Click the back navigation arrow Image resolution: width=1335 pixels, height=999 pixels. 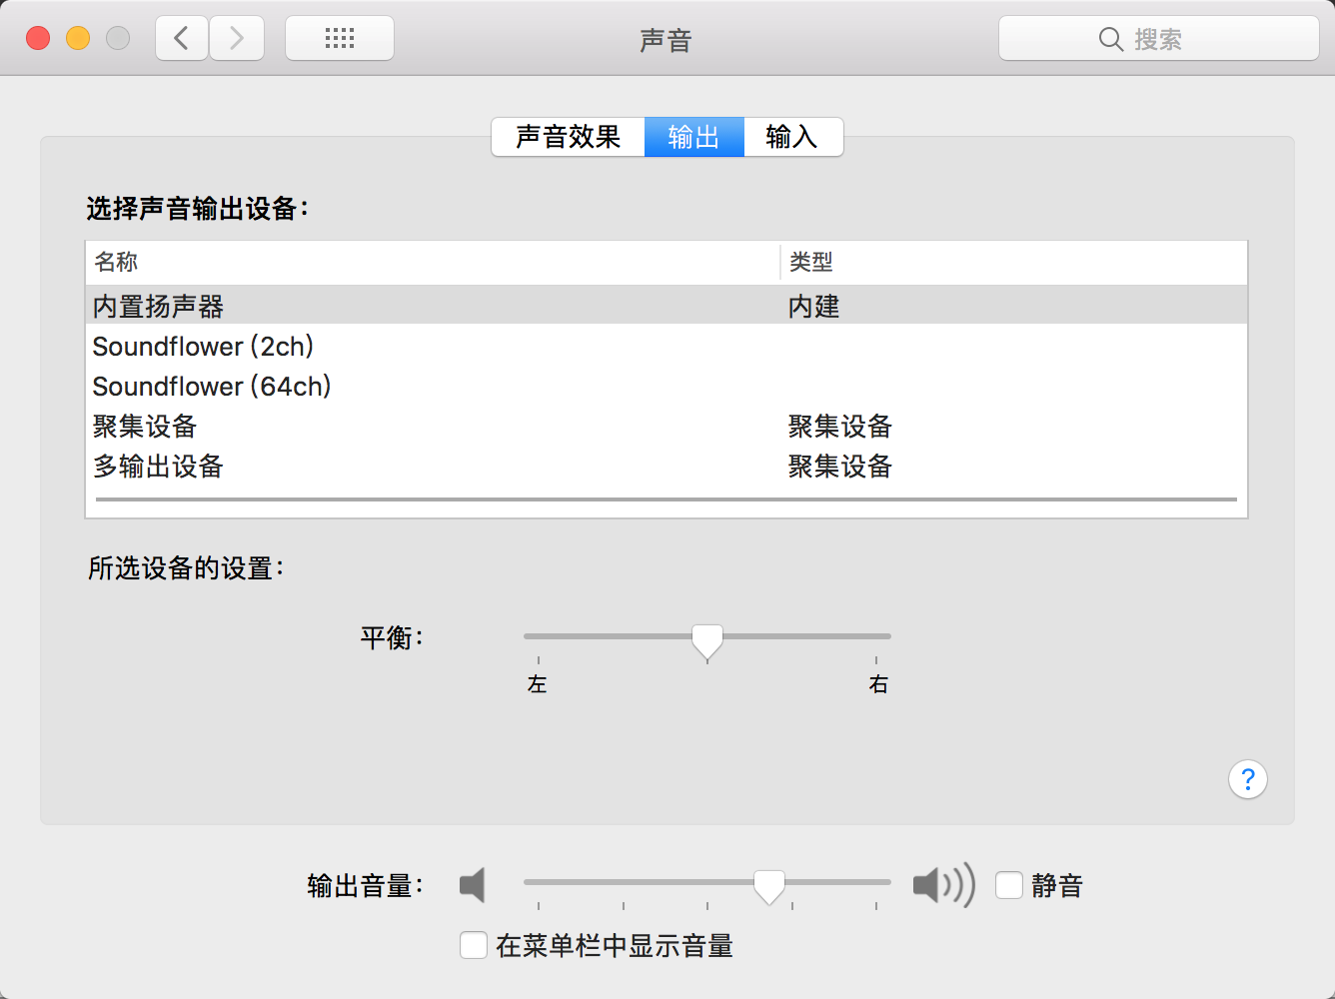[x=182, y=39]
